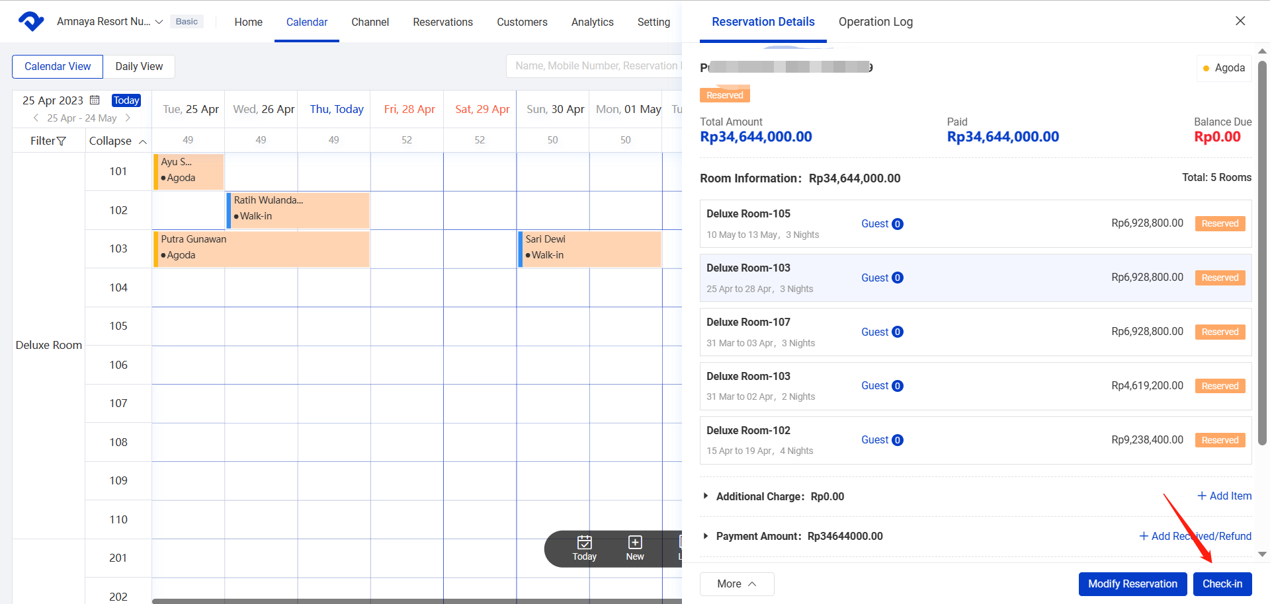The height and width of the screenshot is (604, 1270).
Task: Switch to Daily View
Action: click(x=139, y=67)
